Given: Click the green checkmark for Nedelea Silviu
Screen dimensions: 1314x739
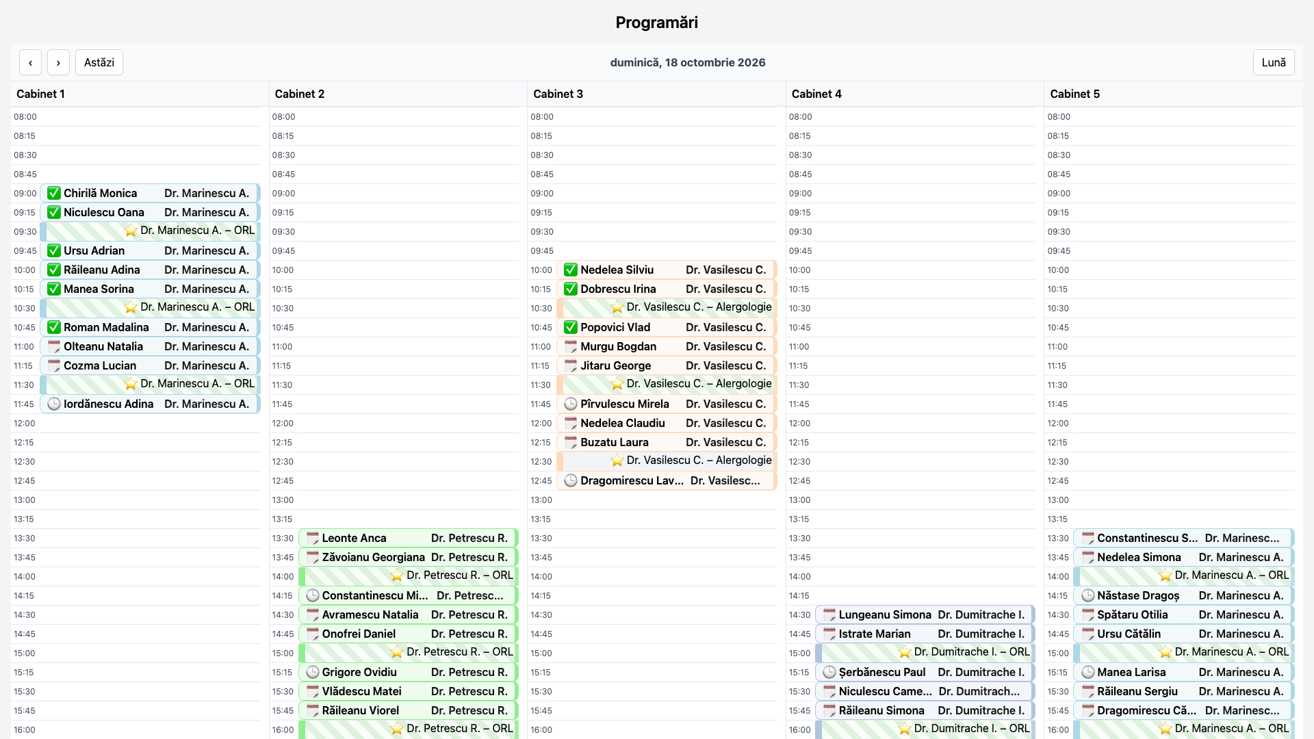Looking at the screenshot, I should pyautogui.click(x=571, y=270).
